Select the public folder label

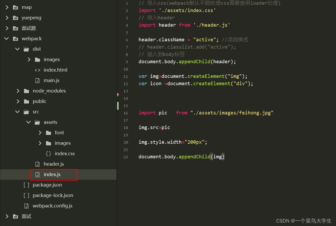pyautogui.click(x=40, y=101)
